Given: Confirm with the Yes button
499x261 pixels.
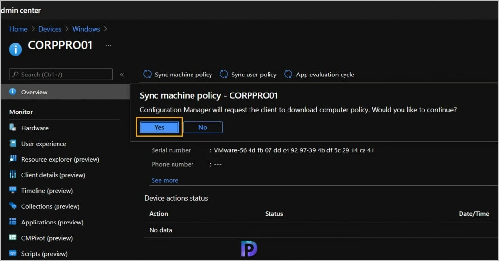Looking at the screenshot, I should (159, 127).
